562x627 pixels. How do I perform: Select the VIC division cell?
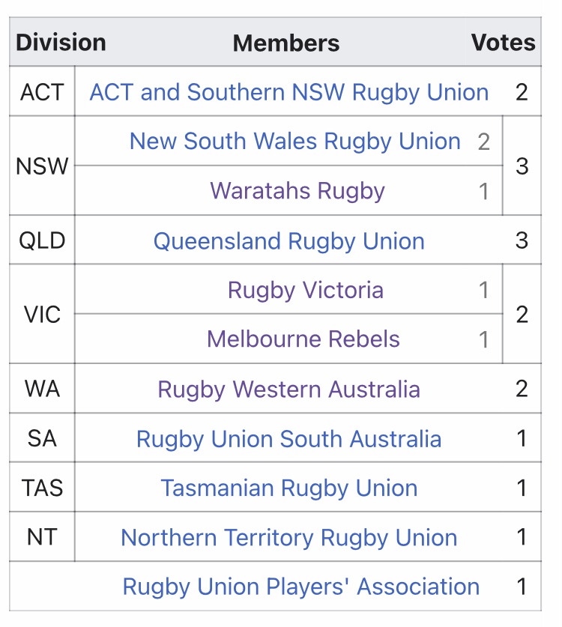pos(42,315)
